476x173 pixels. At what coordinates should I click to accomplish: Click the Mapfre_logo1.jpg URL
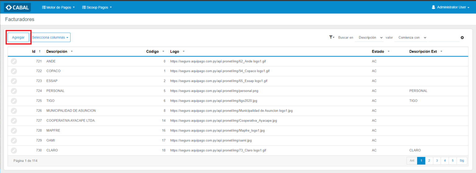point(218,131)
